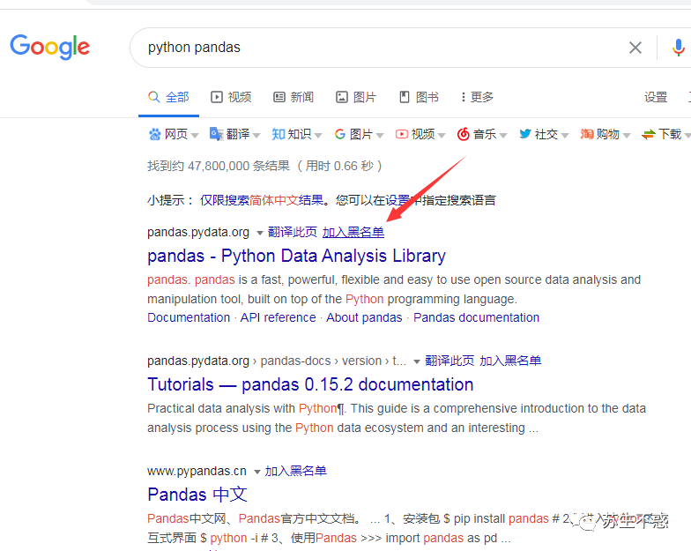
Task: Select the 全部 search tab
Action: coord(169,97)
